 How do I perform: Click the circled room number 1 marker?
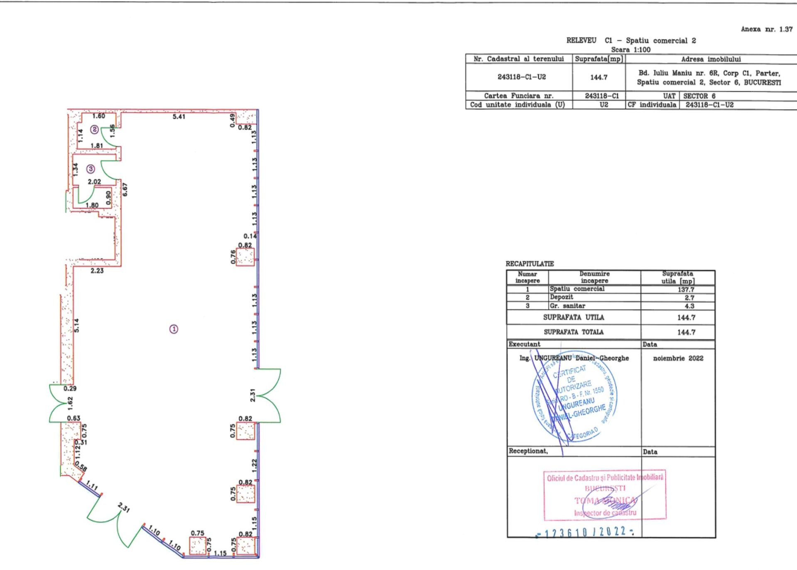(174, 329)
